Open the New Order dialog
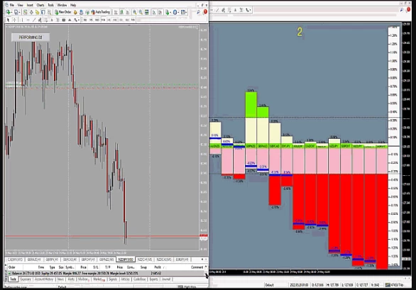The height and width of the screenshot is (290, 416). pyautogui.click(x=63, y=12)
